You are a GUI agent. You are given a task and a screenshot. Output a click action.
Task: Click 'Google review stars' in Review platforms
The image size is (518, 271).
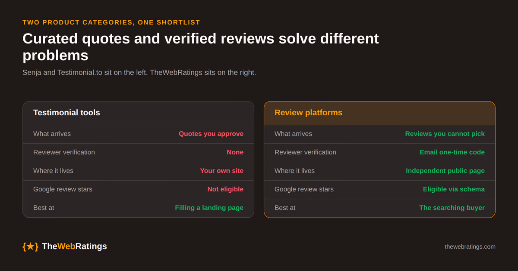click(x=304, y=189)
